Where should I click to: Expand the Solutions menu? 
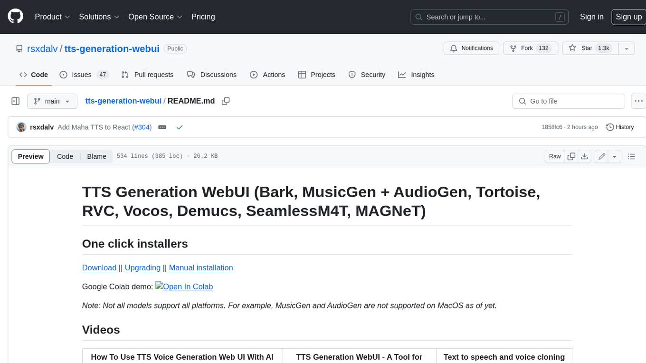pyautogui.click(x=99, y=17)
